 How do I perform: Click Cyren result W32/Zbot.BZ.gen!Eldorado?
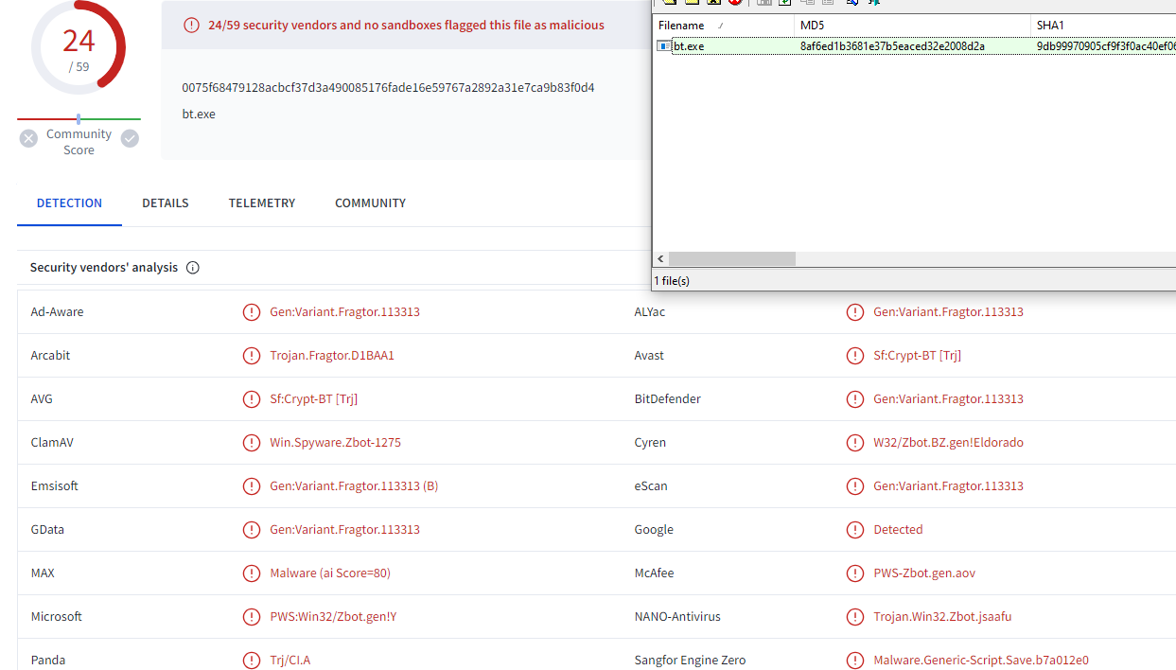(x=948, y=443)
